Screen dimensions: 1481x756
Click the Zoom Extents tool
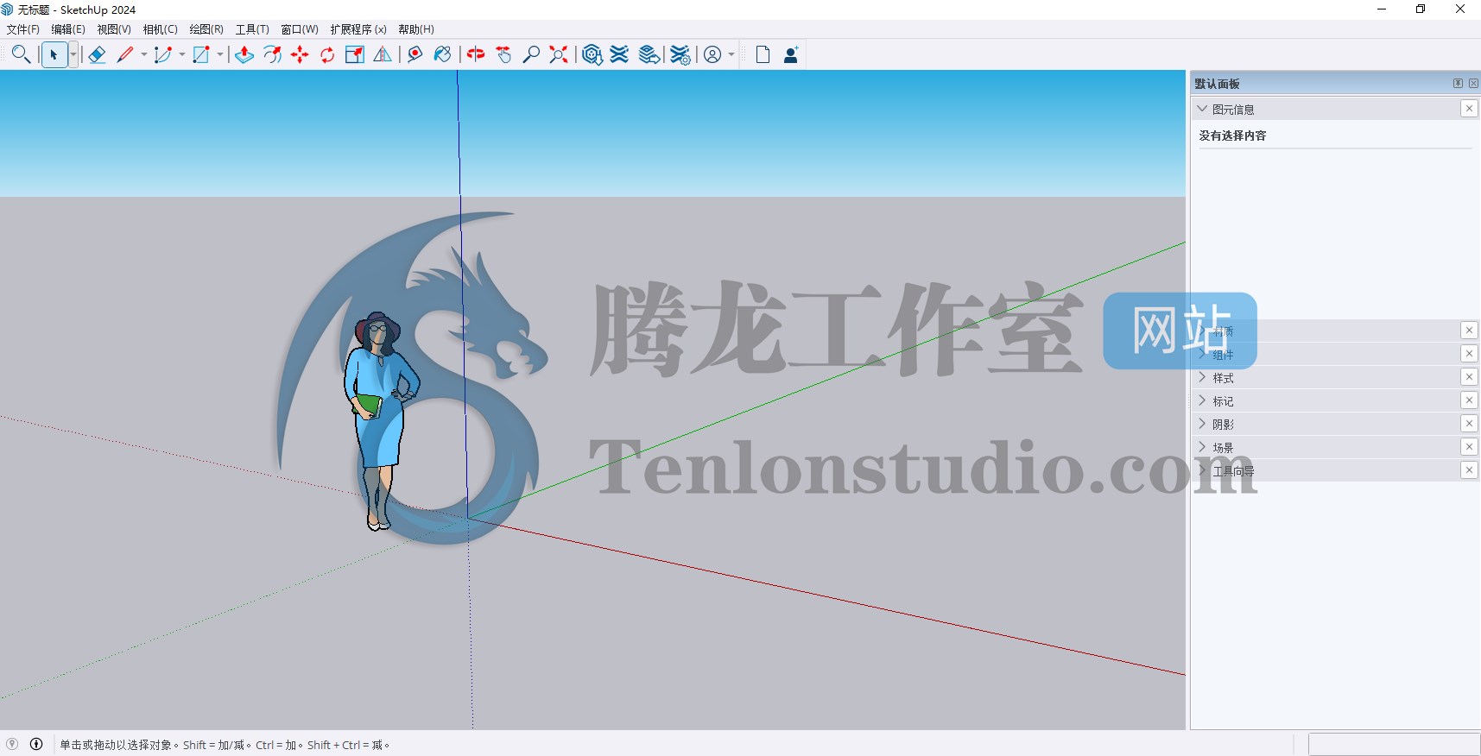click(x=559, y=54)
